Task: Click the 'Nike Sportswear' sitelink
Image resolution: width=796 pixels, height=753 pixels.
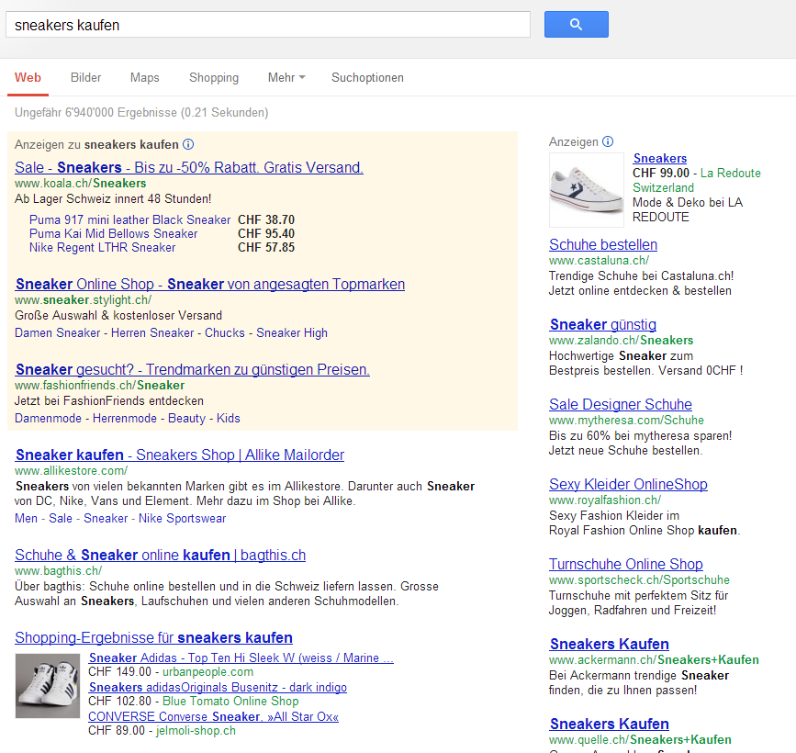Action: (x=182, y=518)
